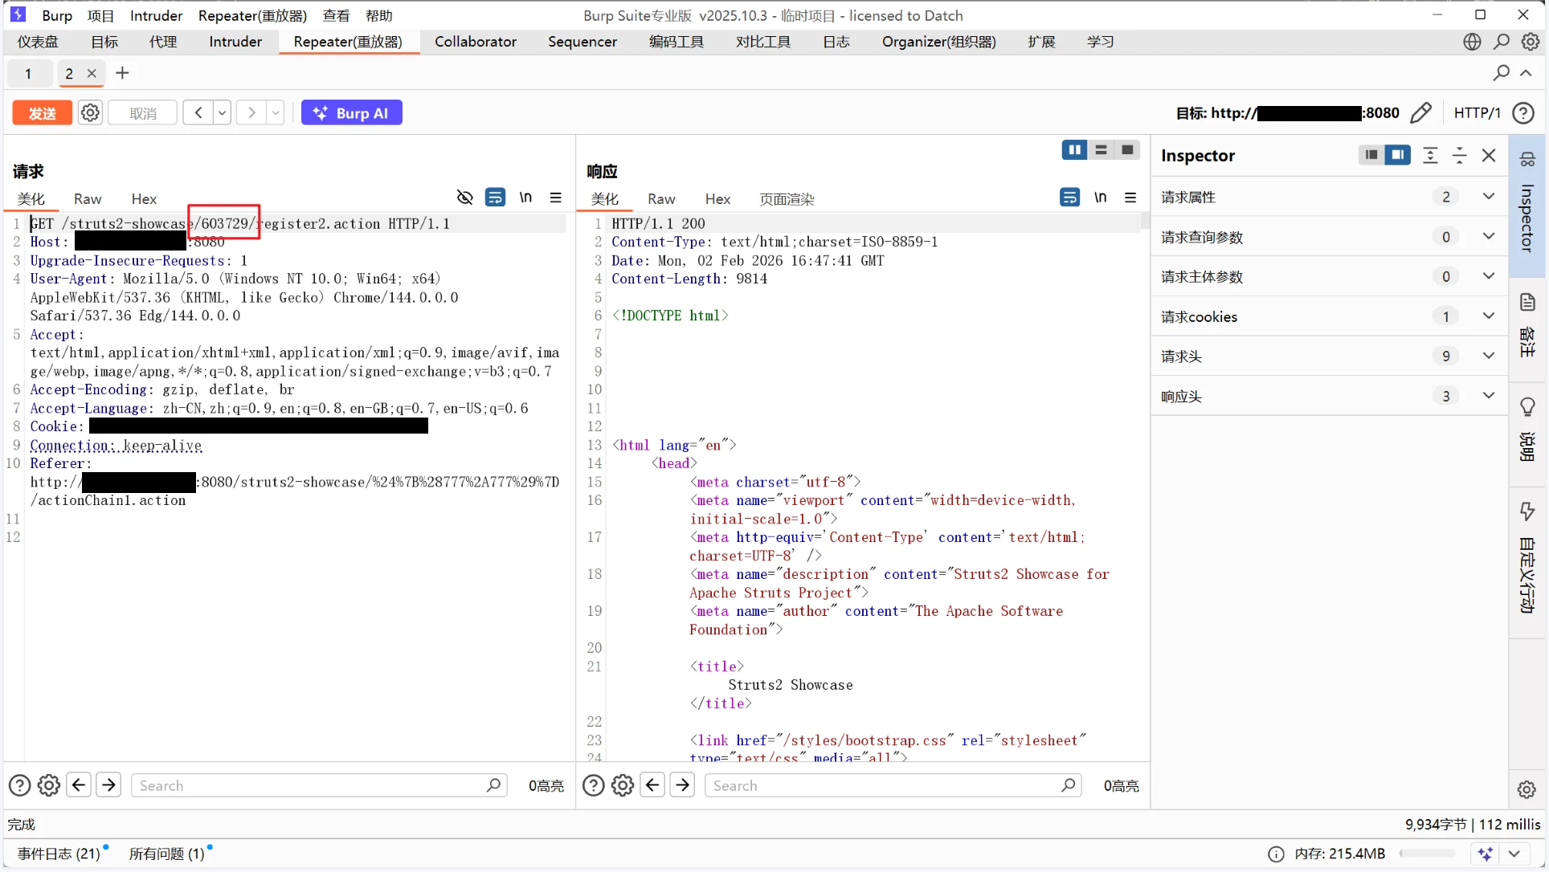Close Repeater tab 2
This screenshot has width=1549, height=872.
click(x=92, y=74)
